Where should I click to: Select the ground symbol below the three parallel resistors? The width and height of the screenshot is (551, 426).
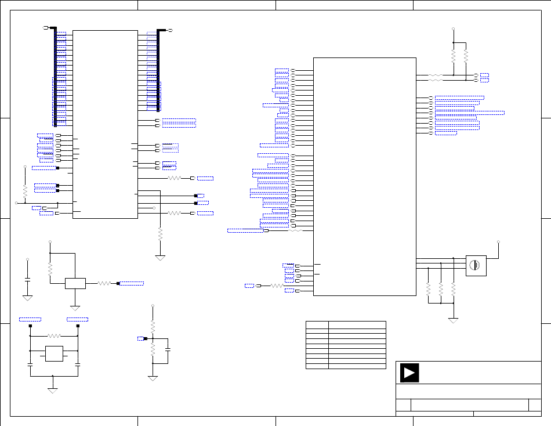pos(454,320)
